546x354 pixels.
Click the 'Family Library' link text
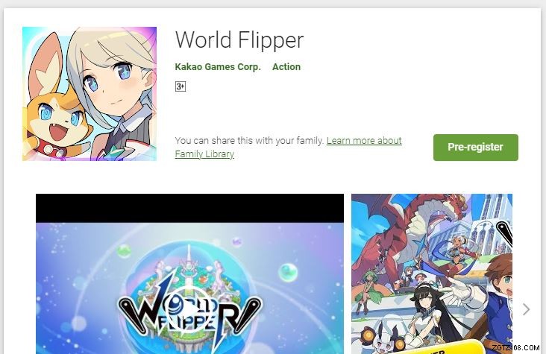click(204, 154)
